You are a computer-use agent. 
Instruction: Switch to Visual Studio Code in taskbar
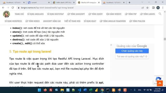pos(79,90)
